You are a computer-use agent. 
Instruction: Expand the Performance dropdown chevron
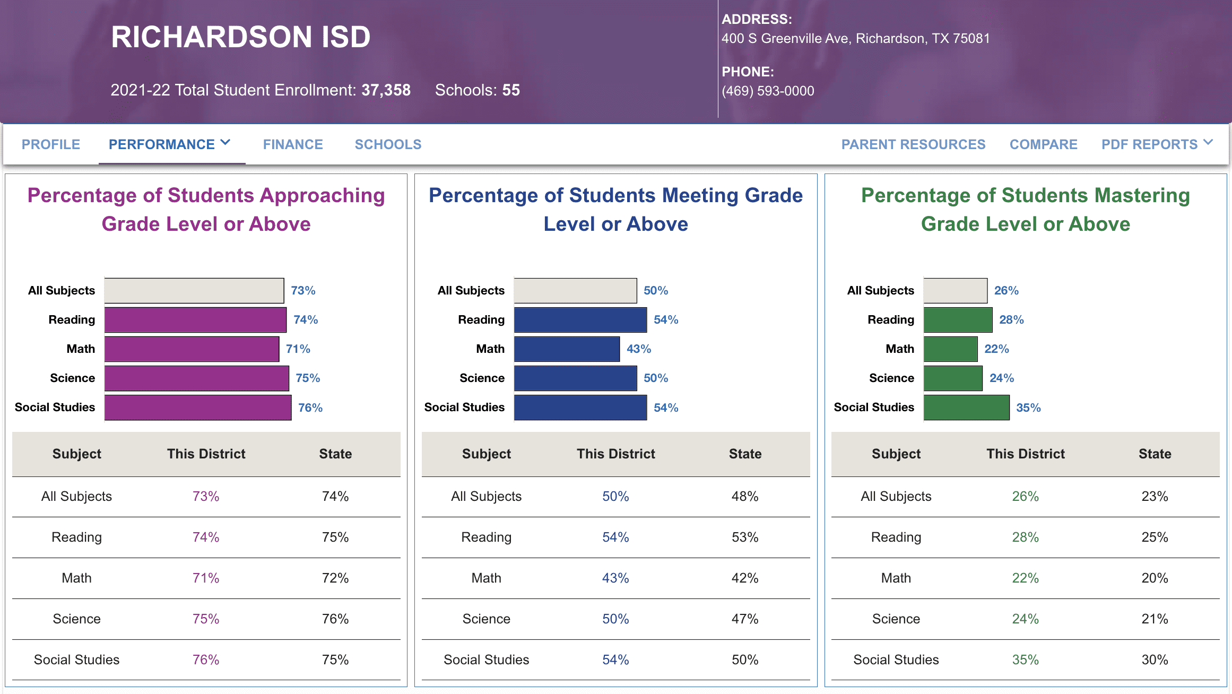coord(225,143)
